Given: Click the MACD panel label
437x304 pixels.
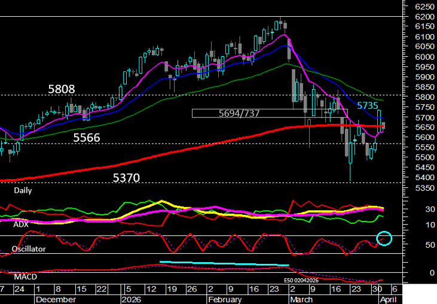Looking at the screenshot, I should click(x=25, y=276).
